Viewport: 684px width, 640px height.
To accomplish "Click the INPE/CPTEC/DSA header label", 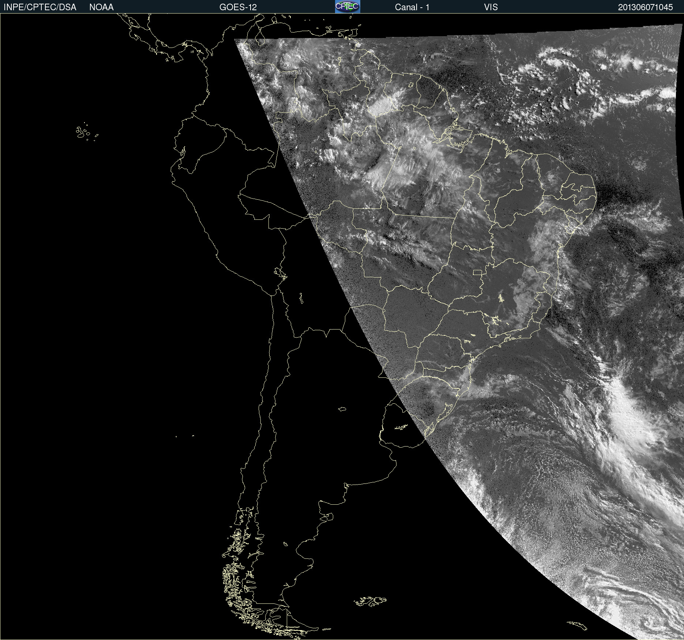I will click(x=40, y=7).
